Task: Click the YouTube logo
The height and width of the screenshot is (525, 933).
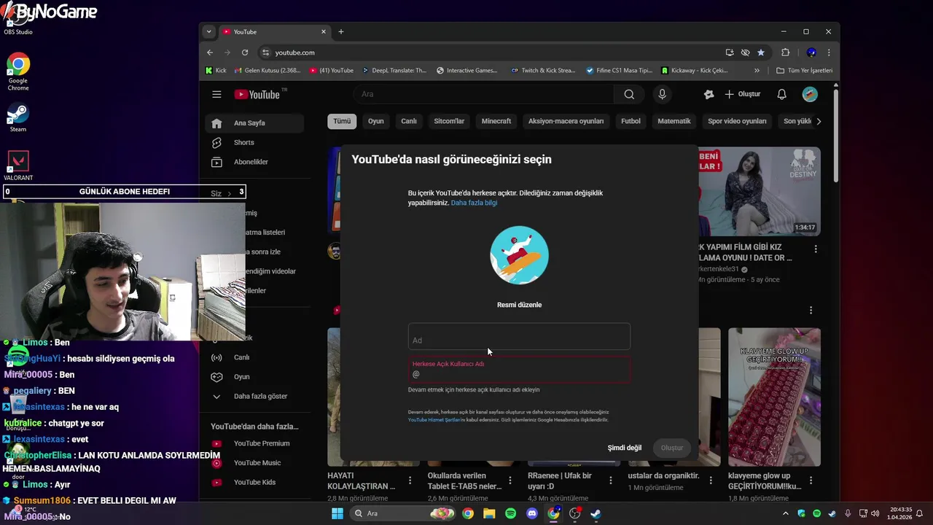Action: point(257,94)
